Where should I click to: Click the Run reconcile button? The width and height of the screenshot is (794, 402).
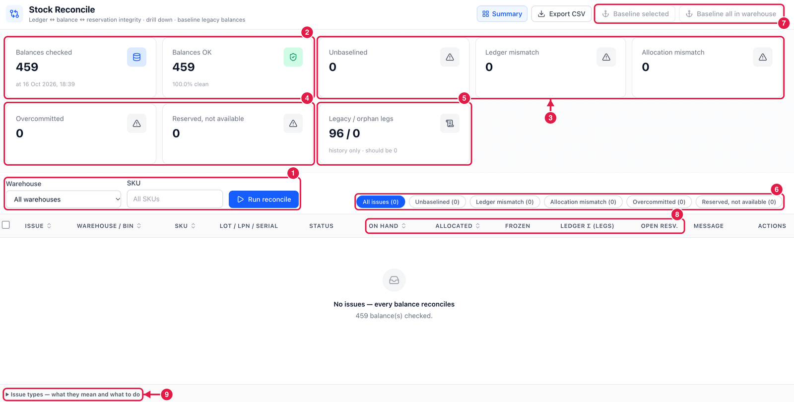point(264,200)
